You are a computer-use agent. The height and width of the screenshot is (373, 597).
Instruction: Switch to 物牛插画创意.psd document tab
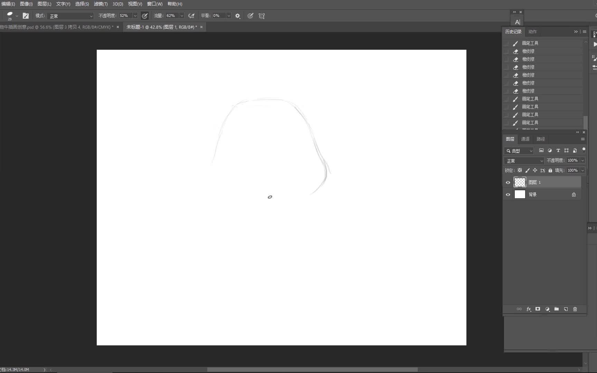(x=57, y=27)
